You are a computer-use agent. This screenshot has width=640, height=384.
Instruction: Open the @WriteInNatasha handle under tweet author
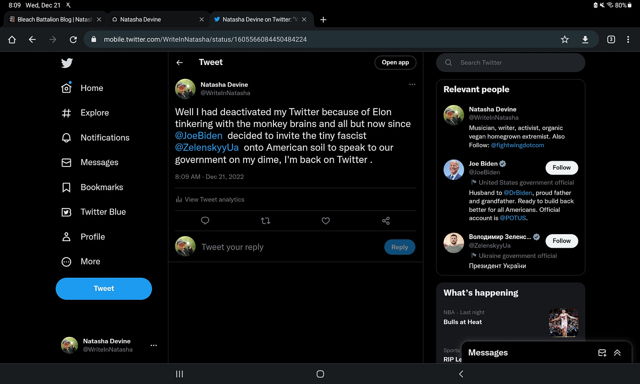(x=225, y=93)
